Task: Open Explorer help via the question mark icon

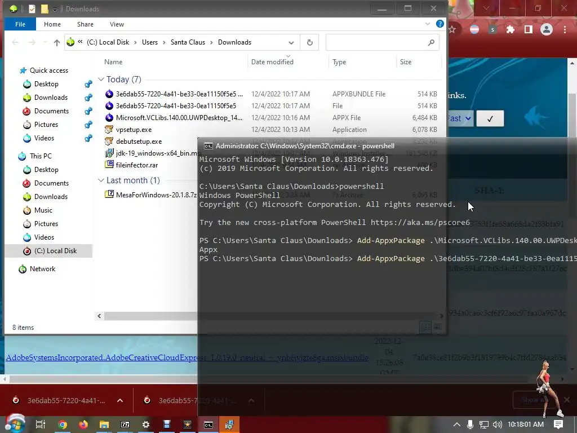Action: click(440, 24)
